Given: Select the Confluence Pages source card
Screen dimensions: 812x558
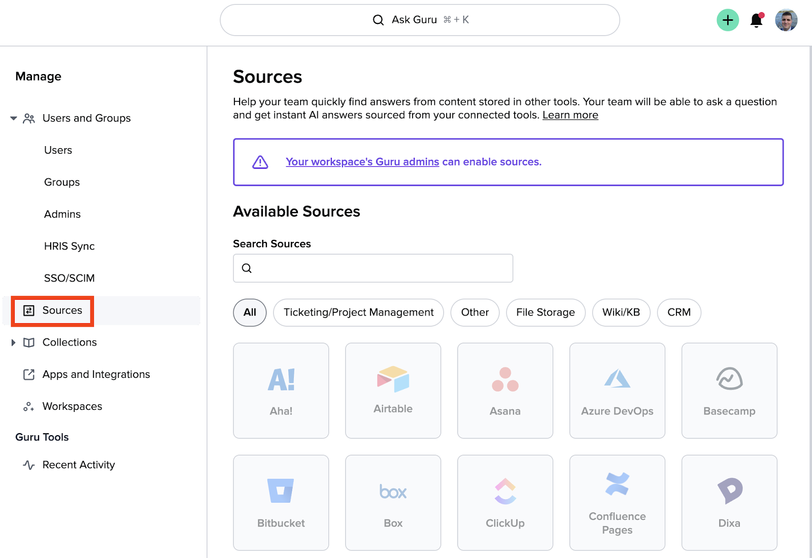Looking at the screenshot, I should [x=618, y=503].
